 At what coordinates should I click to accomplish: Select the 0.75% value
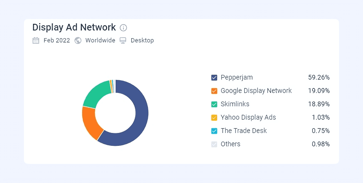point(321,131)
